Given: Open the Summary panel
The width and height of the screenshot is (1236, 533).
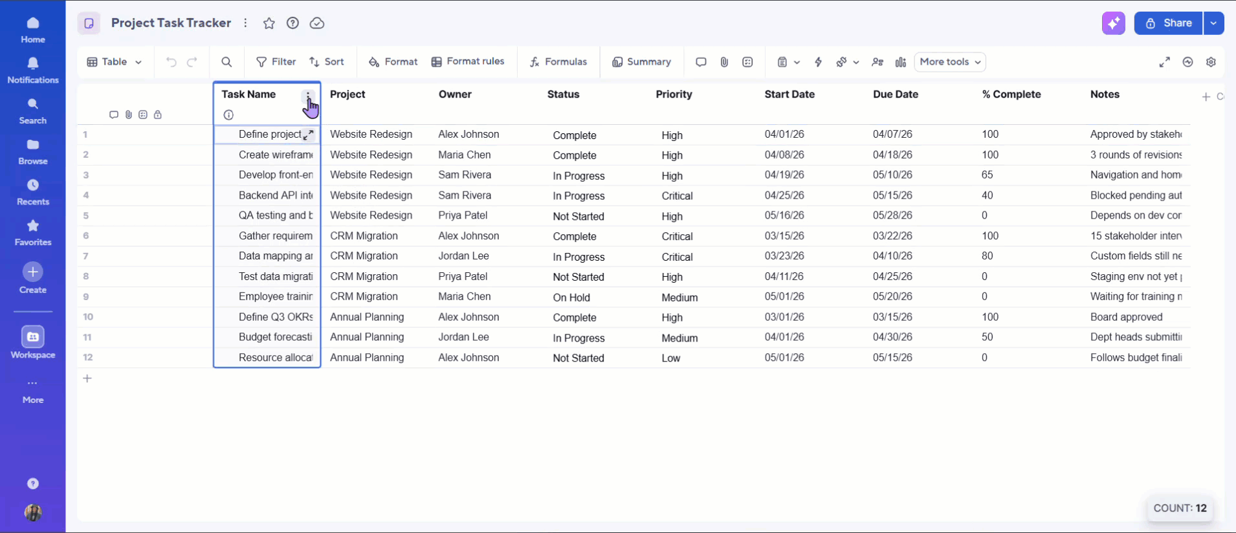Looking at the screenshot, I should tap(642, 62).
